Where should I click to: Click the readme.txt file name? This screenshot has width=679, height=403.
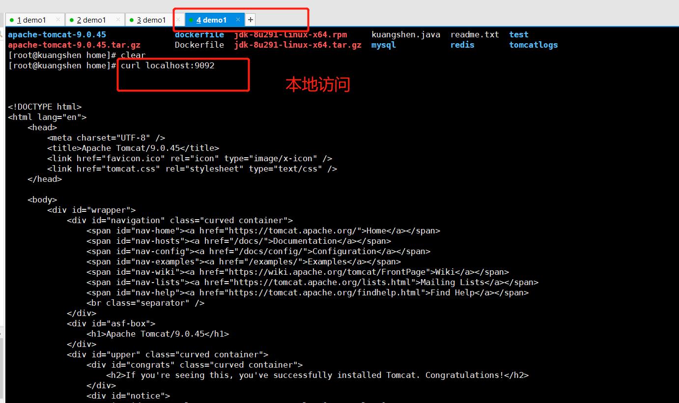(x=475, y=34)
